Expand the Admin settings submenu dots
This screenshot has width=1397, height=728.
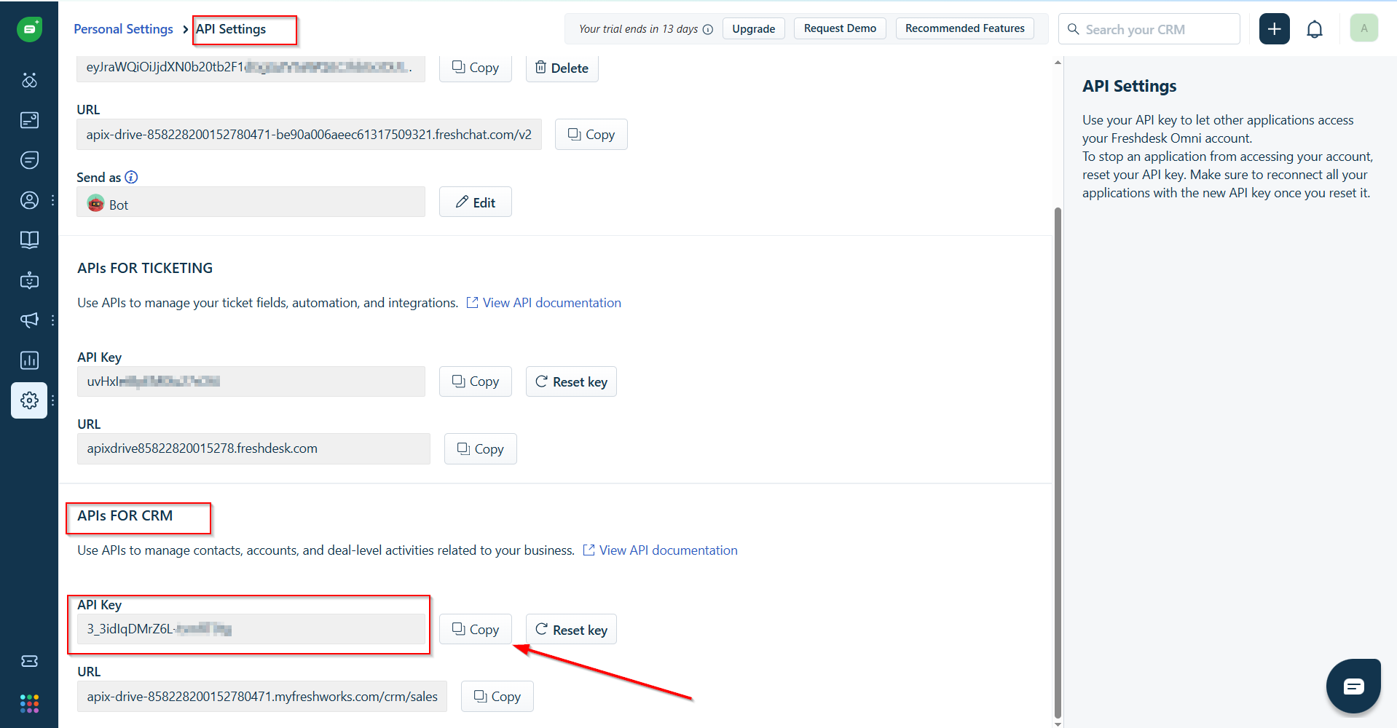point(52,400)
